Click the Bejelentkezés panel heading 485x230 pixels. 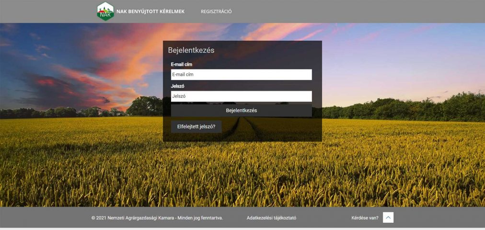[x=191, y=50]
